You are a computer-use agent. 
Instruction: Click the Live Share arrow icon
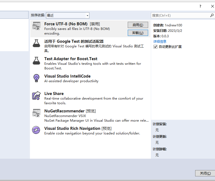[36, 96]
